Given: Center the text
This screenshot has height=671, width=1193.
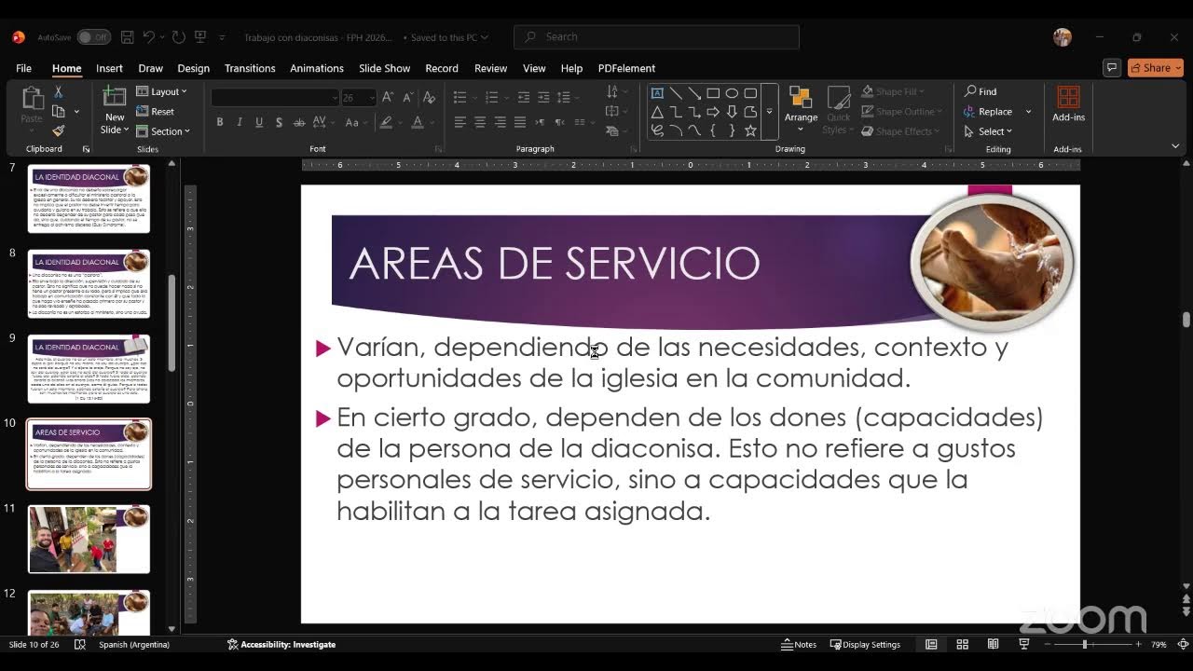Looking at the screenshot, I should 480,122.
